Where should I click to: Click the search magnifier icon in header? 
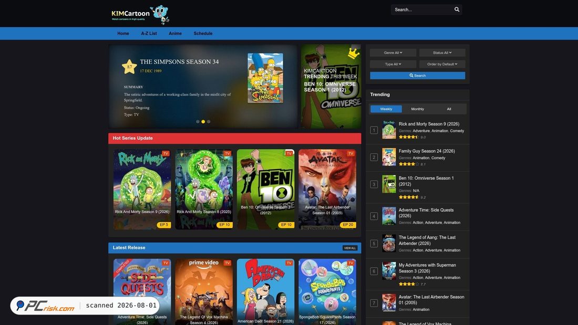tap(457, 9)
